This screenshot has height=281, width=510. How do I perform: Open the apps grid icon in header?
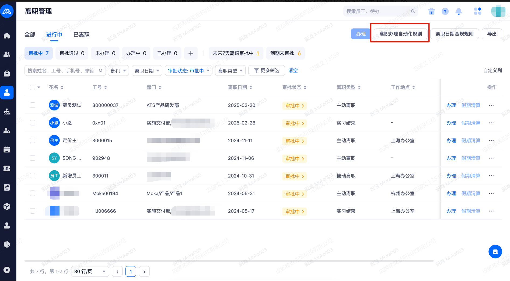coord(478,11)
